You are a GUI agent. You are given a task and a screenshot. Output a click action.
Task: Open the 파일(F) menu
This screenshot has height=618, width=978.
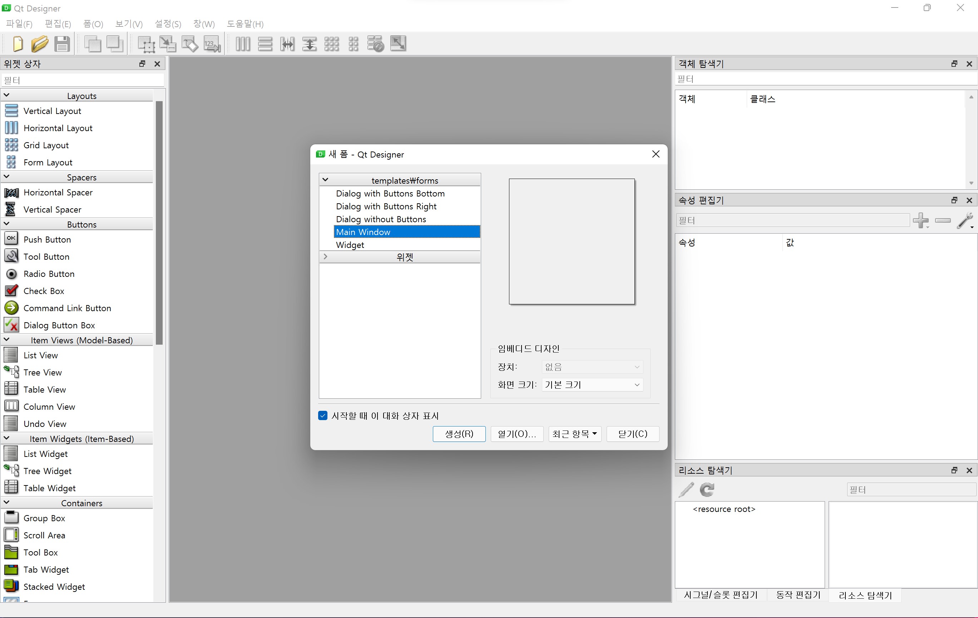(x=19, y=24)
